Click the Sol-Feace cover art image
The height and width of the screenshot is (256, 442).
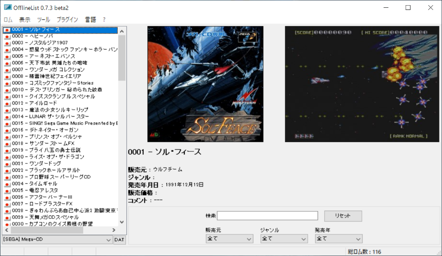(x=205, y=84)
